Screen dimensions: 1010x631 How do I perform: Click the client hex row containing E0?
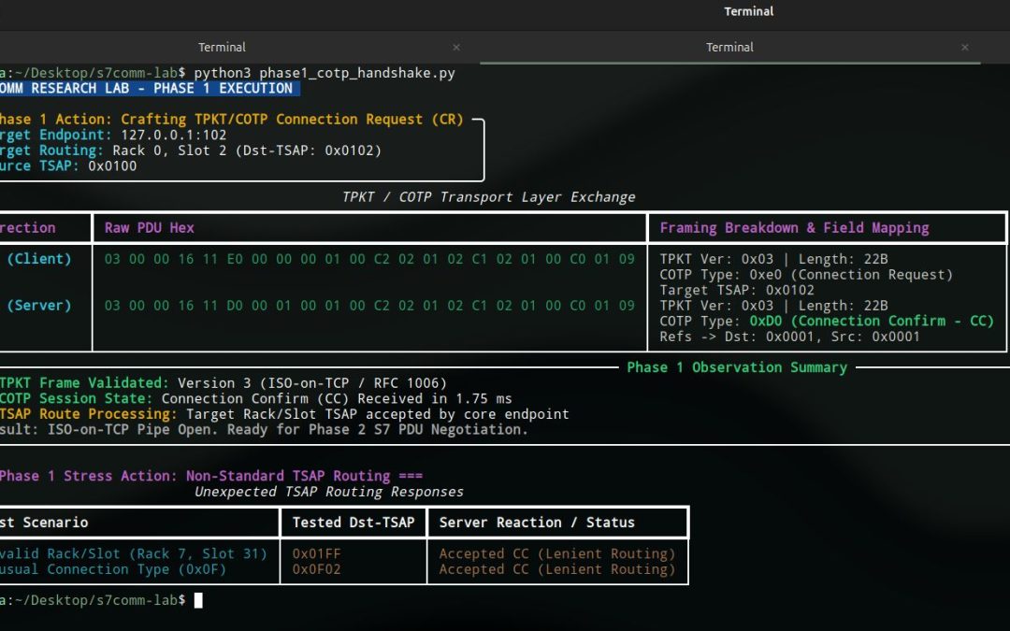369,259
